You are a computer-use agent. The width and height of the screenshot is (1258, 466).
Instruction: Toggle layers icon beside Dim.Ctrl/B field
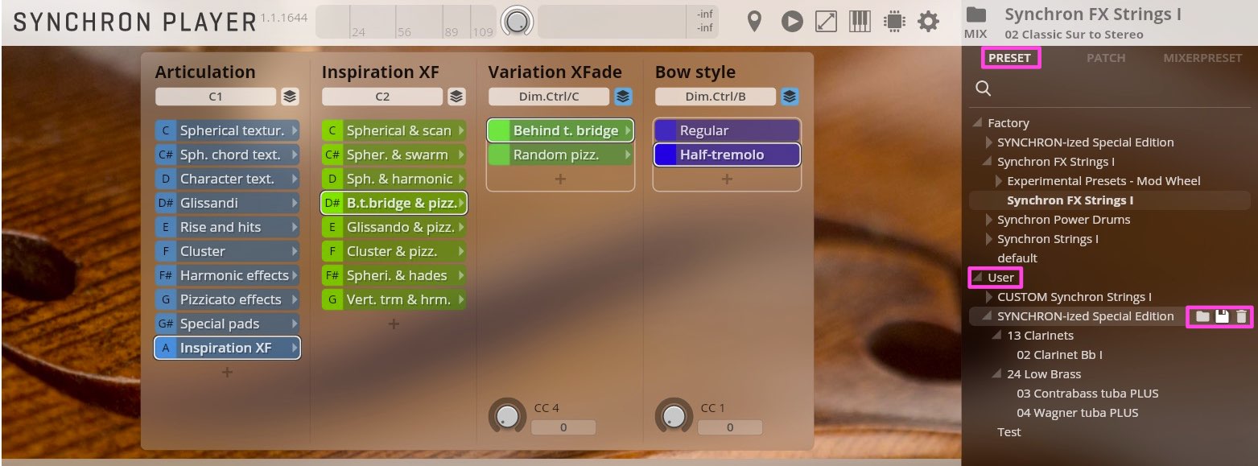click(x=790, y=97)
